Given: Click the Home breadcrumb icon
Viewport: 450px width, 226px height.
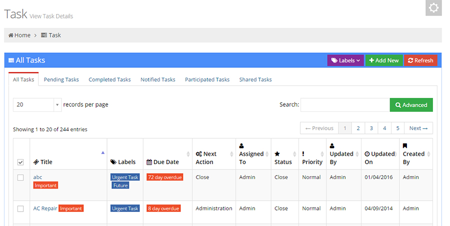Looking at the screenshot, I should click(11, 35).
